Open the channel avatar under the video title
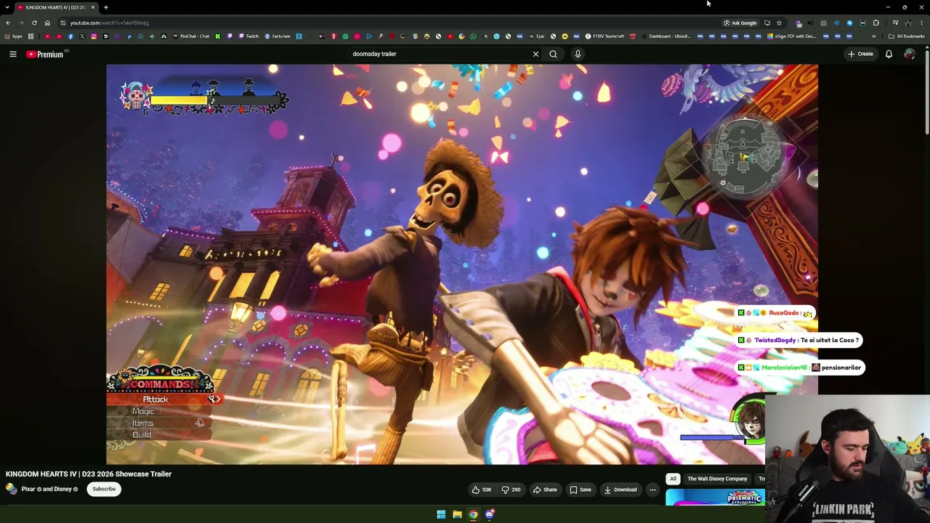 [12, 489]
